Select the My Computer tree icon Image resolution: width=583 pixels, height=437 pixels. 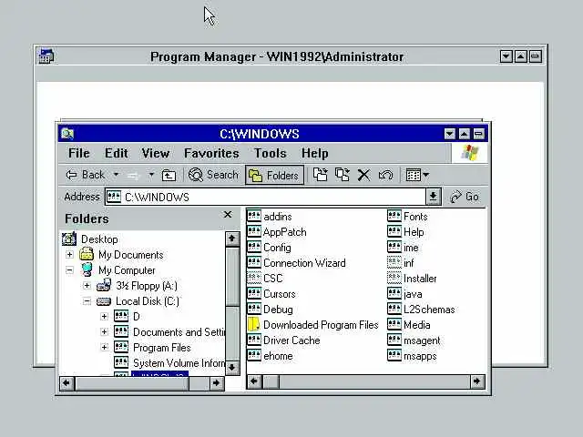click(x=87, y=269)
